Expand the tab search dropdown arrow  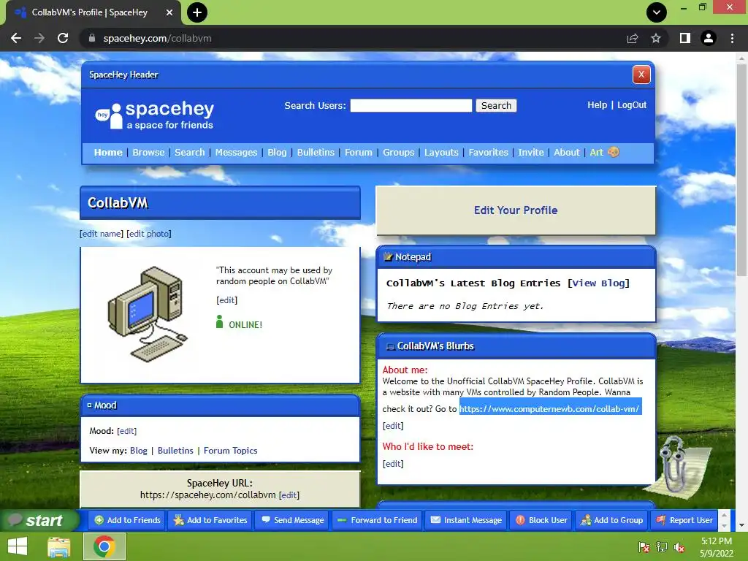[x=657, y=12]
